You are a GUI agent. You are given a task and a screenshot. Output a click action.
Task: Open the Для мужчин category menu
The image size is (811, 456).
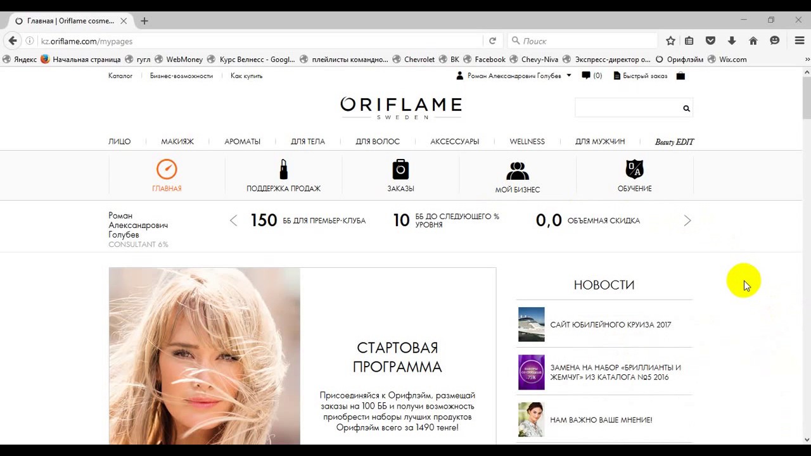tap(600, 142)
